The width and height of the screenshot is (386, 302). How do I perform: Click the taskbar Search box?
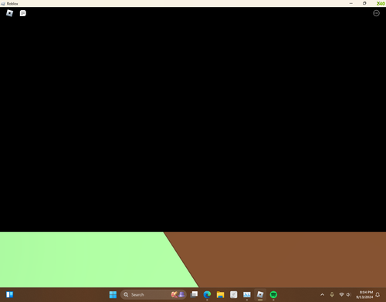[x=154, y=294]
